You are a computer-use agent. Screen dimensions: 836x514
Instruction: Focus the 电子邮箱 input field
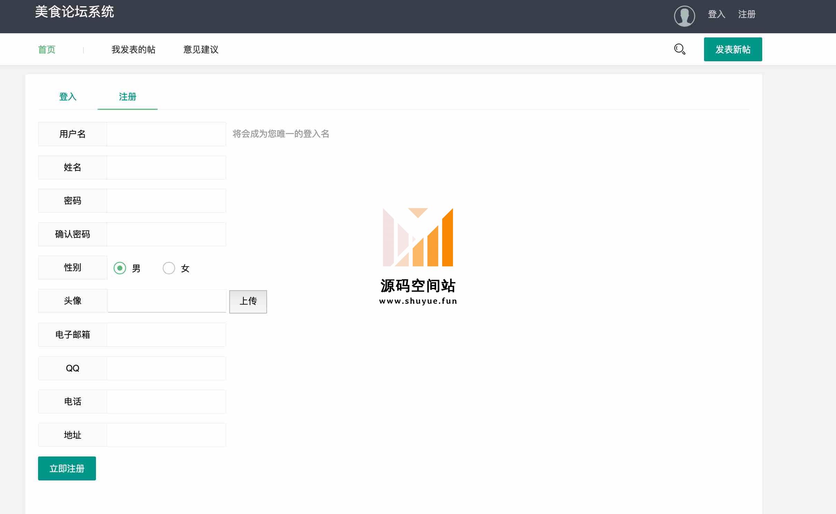166,335
